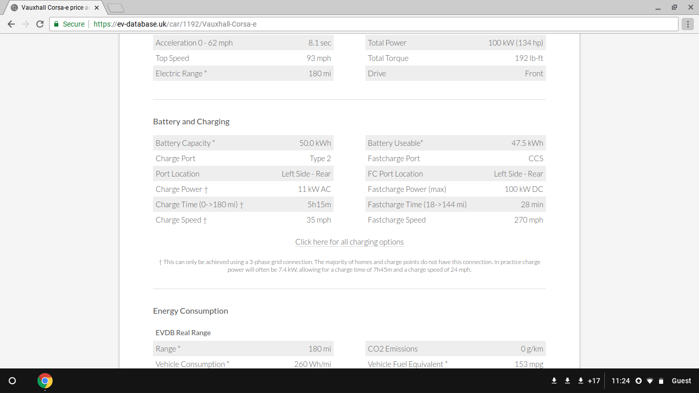
Task: Click the 5h15m charge time value
Action: click(x=319, y=205)
